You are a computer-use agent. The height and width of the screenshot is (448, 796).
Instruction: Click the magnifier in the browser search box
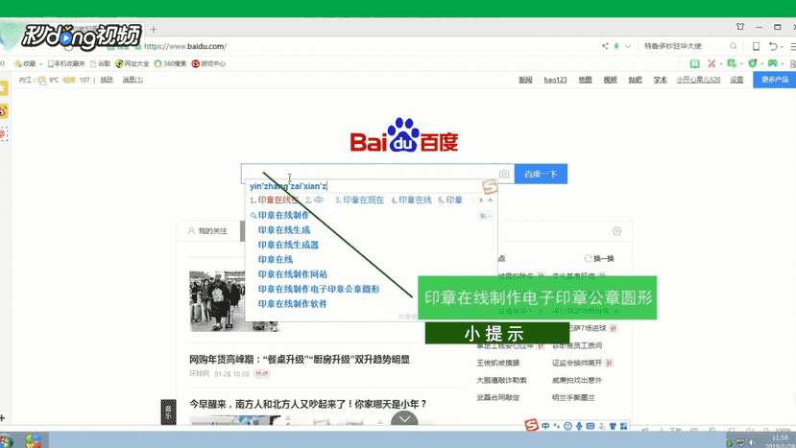point(733,46)
